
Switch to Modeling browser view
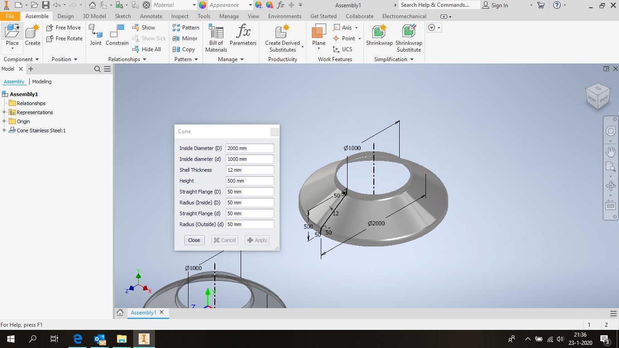pos(42,82)
